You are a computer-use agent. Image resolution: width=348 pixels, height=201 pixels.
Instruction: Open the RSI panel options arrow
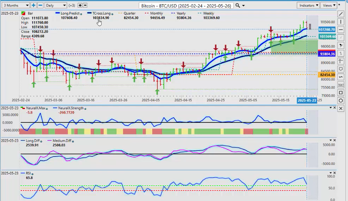pos(331,173)
